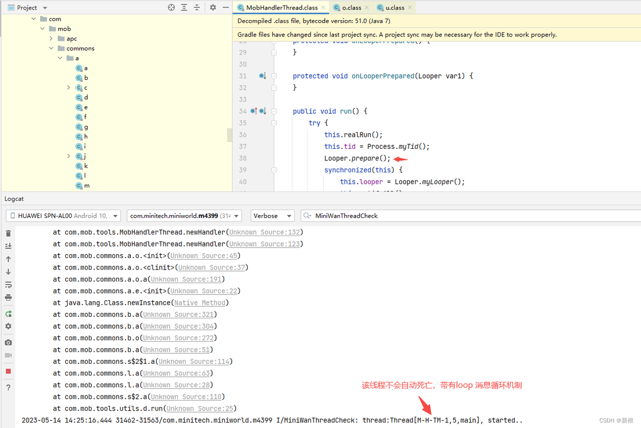Collapse package a under commons
The height and width of the screenshot is (428, 641).
(60, 58)
